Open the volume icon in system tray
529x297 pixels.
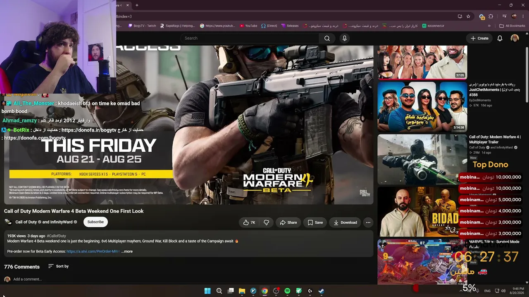503,291
